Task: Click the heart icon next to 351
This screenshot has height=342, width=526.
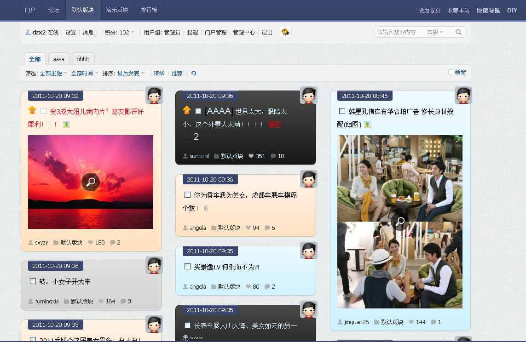Action: [251, 156]
